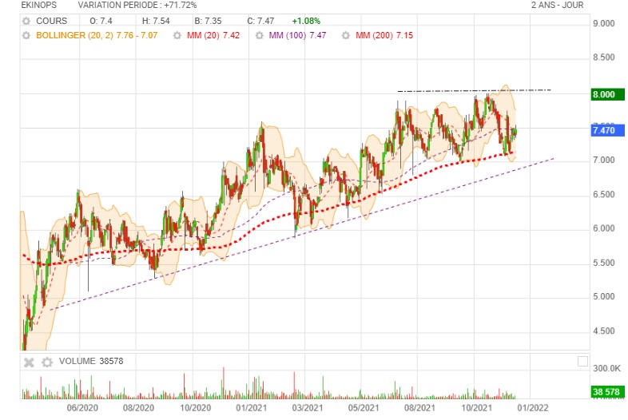Open the MM (100) settings gear

259,36
